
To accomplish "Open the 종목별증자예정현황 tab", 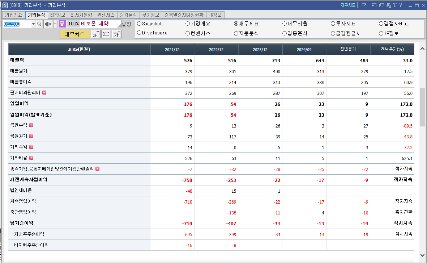I will pos(184,15).
